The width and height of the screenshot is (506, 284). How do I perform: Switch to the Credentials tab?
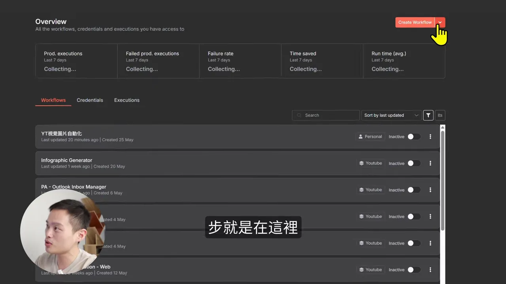90,100
